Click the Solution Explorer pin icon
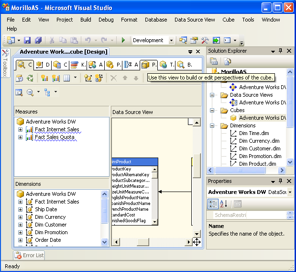The image size is (296, 272). (281, 51)
